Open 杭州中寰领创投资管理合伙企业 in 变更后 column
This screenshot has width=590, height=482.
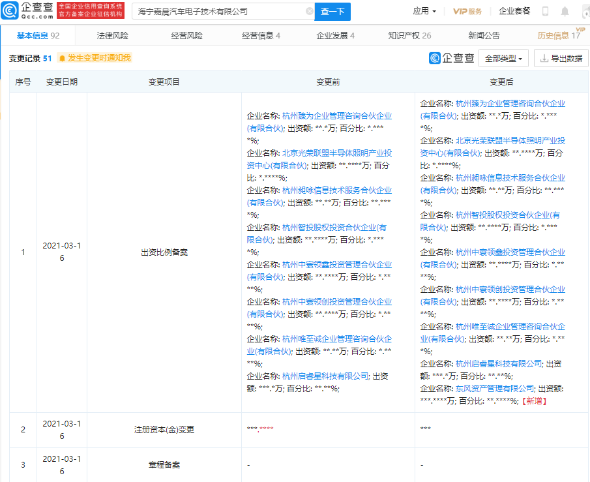click(x=493, y=295)
